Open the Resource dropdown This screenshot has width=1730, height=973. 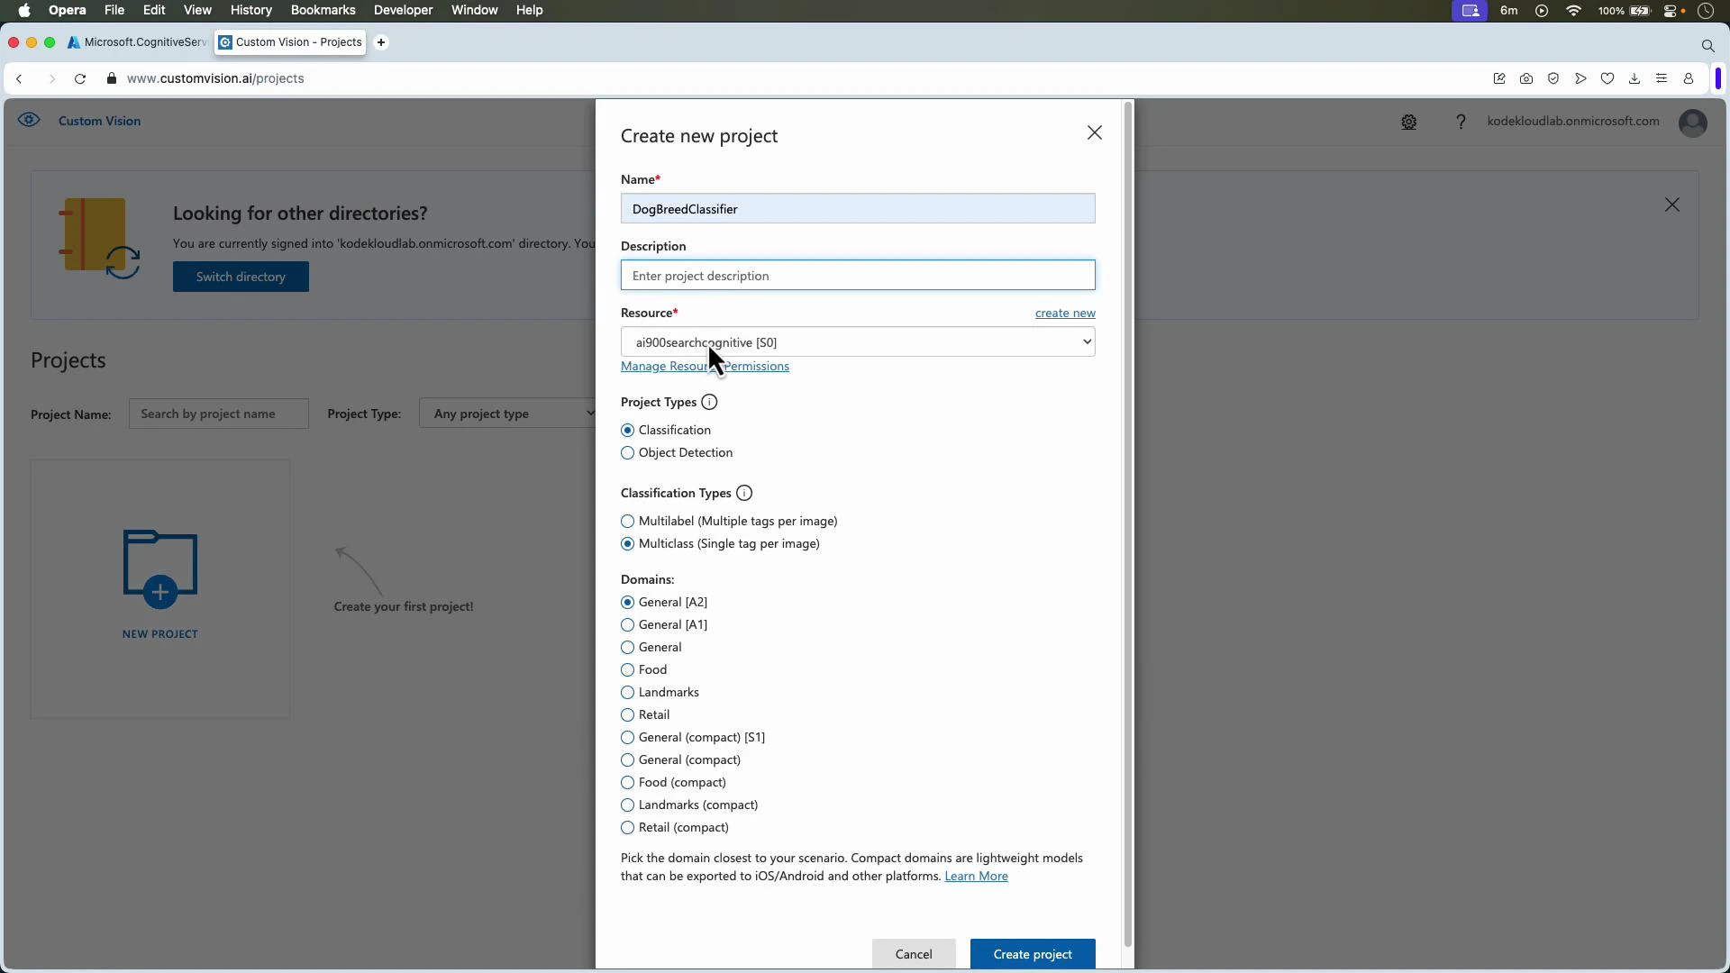tap(858, 342)
